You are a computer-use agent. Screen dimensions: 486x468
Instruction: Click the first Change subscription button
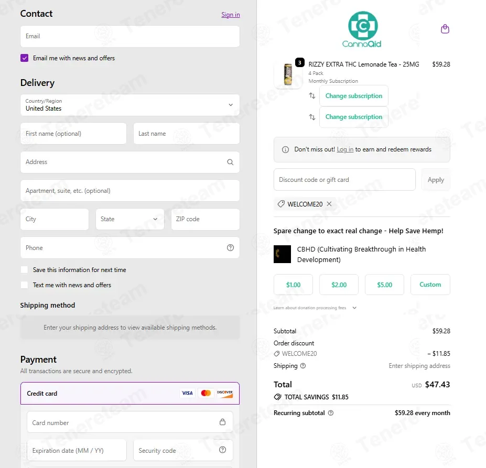[354, 96]
